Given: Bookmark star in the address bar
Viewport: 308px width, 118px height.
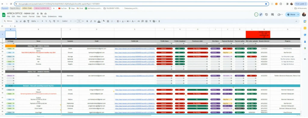Looking at the screenshot, I should click(x=266, y=4).
